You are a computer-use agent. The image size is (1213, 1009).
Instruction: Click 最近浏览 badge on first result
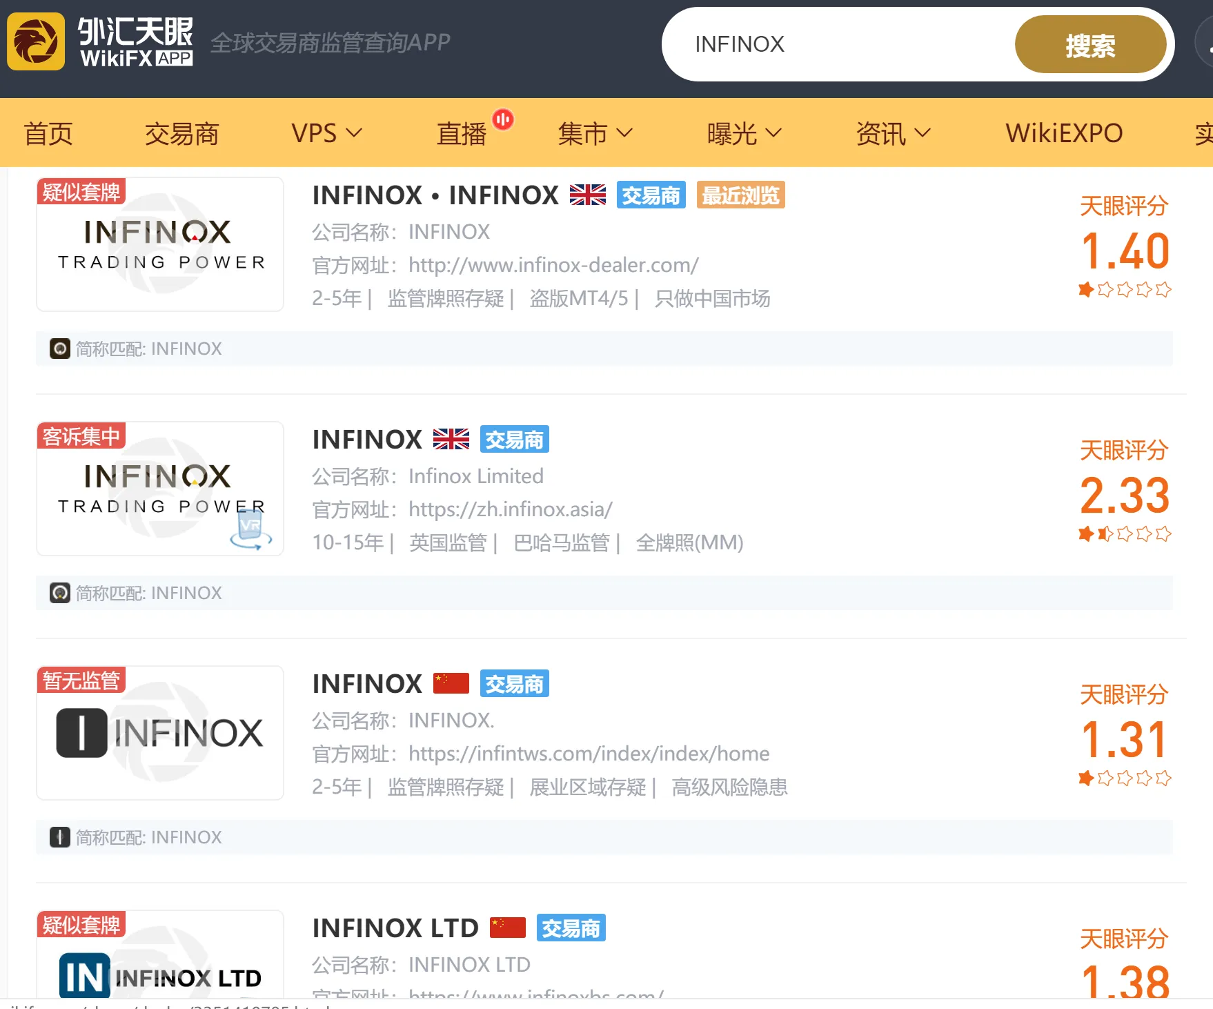click(741, 195)
